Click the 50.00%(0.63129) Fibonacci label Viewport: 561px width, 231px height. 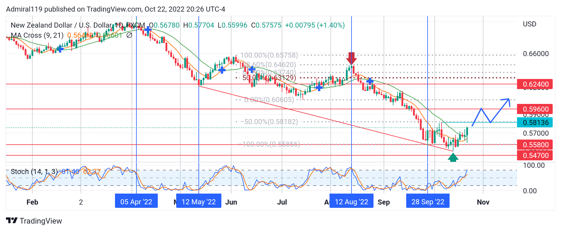(x=269, y=78)
